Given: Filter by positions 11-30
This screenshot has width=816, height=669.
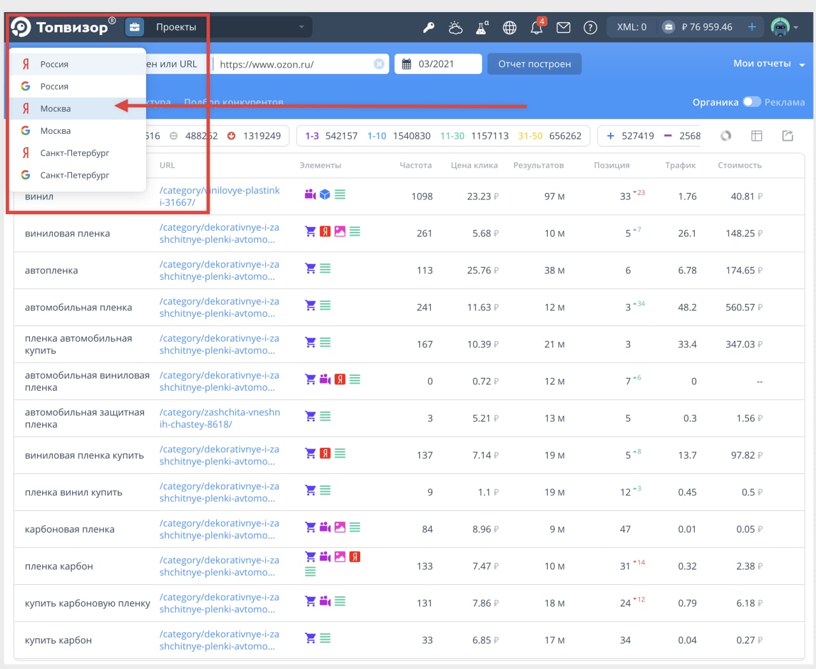Looking at the screenshot, I should pos(474,136).
